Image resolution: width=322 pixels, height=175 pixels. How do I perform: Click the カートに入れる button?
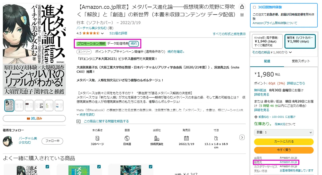tap(284, 142)
